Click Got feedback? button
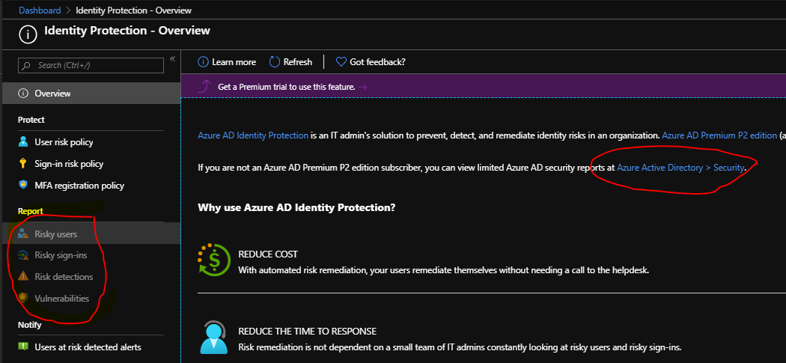This screenshot has width=786, height=363. 371,61
